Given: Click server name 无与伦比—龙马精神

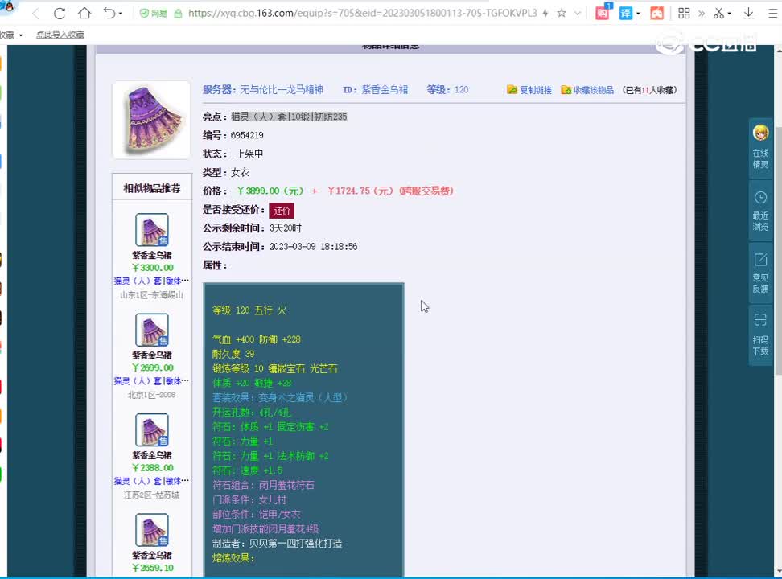Looking at the screenshot, I should click(x=282, y=90).
